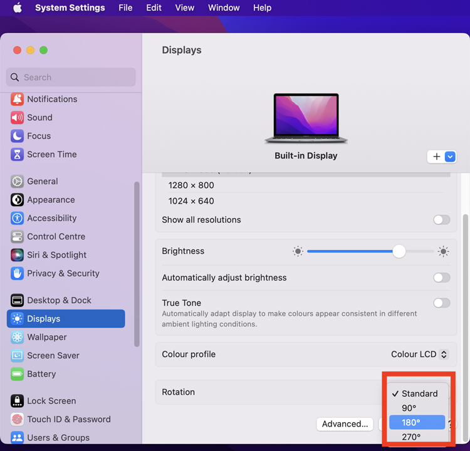This screenshot has height=451, width=470.
Task: Click the Desktop & Dock icon
Action: click(17, 300)
